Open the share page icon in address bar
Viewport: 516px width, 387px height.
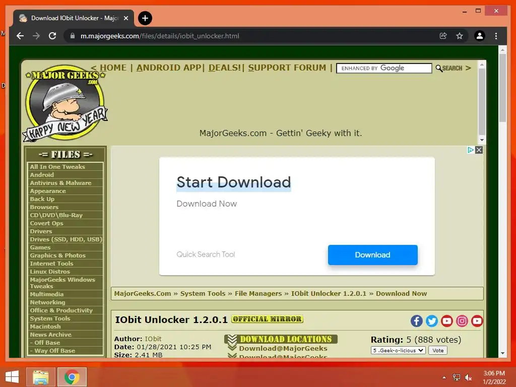coord(443,36)
